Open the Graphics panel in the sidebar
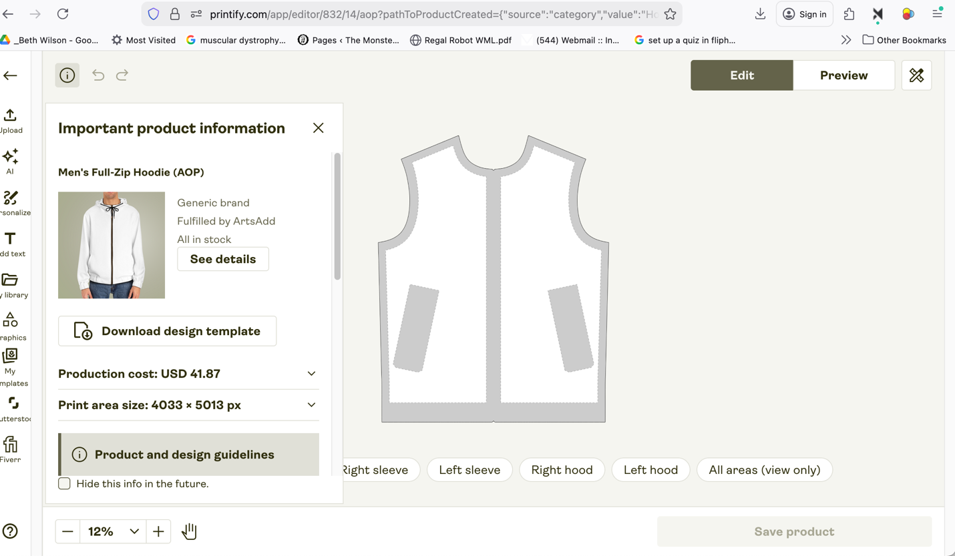 (x=11, y=327)
